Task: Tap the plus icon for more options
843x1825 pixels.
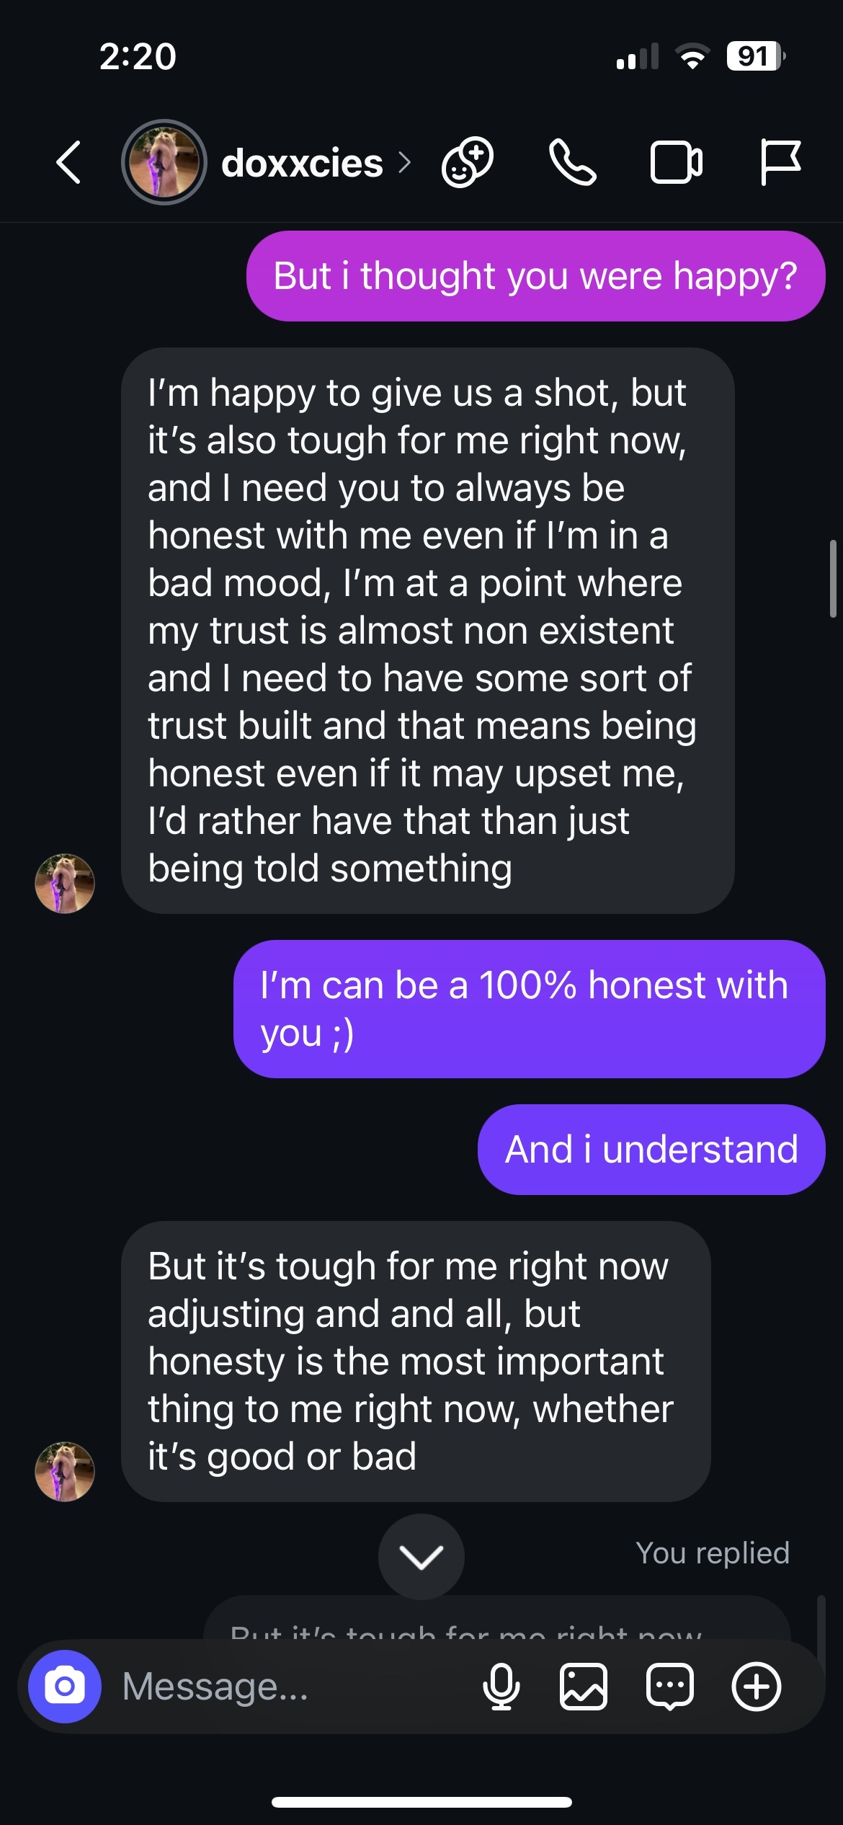Action: pos(757,1687)
